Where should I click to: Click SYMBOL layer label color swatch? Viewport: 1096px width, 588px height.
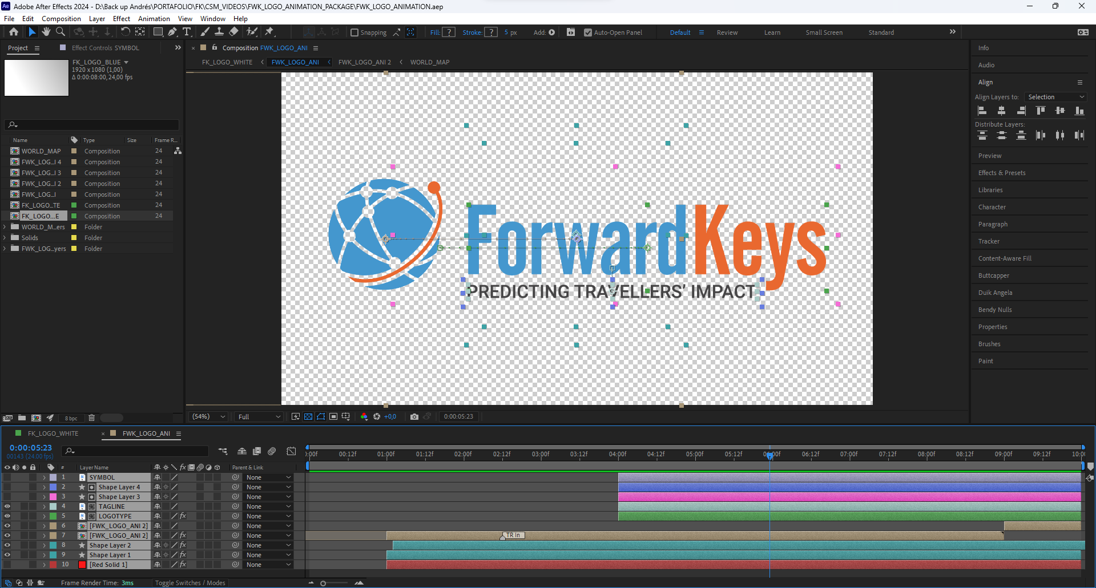pos(53,477)
